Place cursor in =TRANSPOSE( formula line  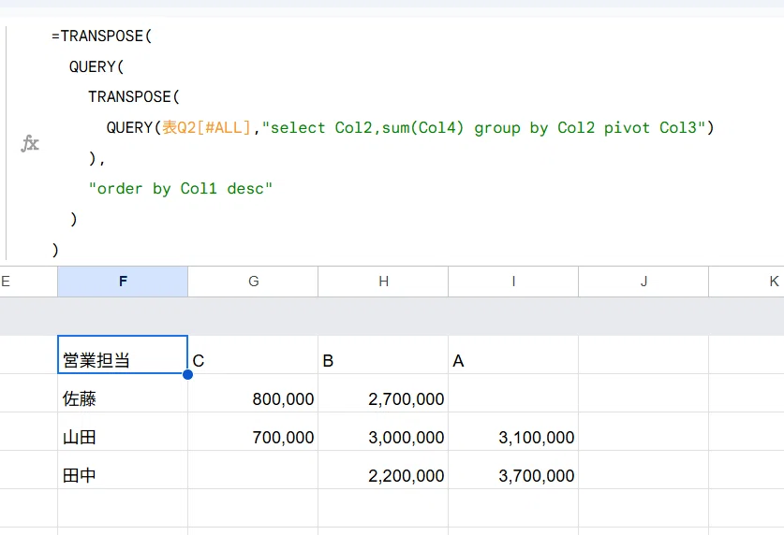[x=101, y=36]
